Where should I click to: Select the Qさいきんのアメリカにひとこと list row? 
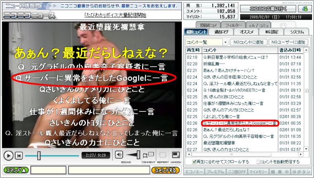(244, 110)
